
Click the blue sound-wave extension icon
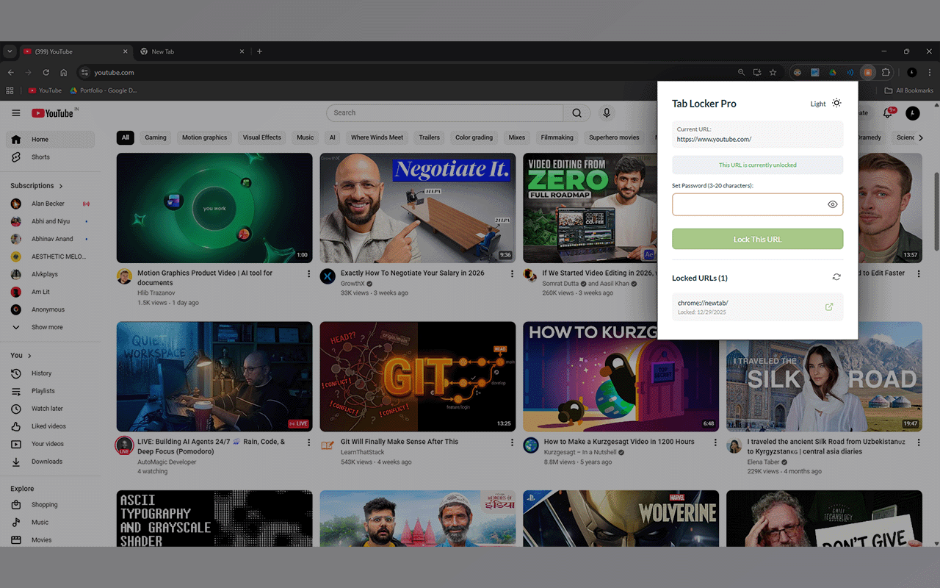[850, 72]
